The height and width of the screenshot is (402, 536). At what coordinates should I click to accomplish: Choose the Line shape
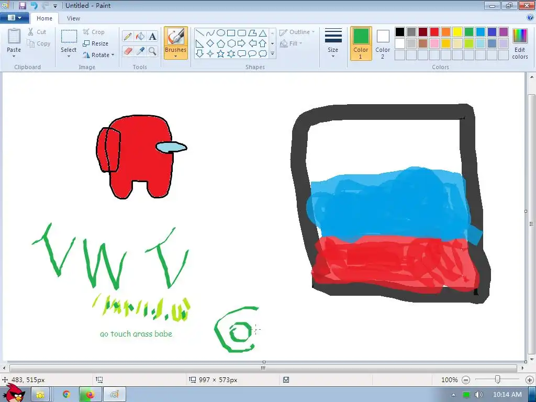pos(200,33)
